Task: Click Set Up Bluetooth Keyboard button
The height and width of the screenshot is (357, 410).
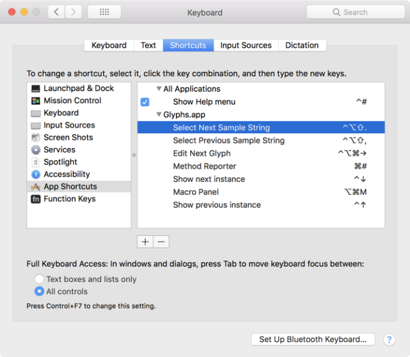Action: (x=313, y=340)
